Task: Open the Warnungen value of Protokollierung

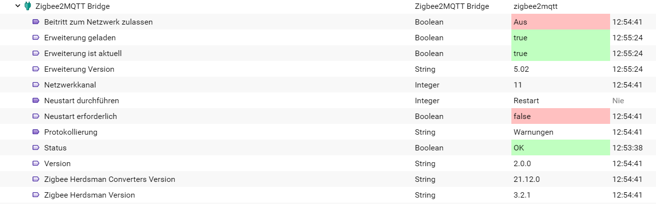Action: tap(534, 132)
